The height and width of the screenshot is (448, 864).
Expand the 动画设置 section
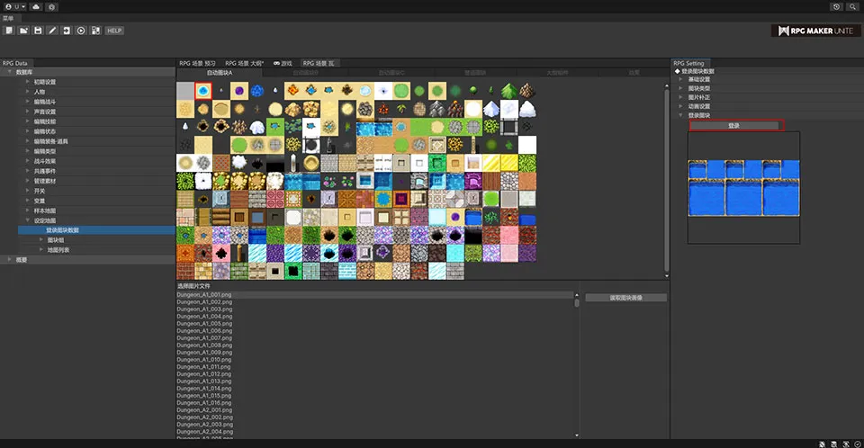[699, 106]
